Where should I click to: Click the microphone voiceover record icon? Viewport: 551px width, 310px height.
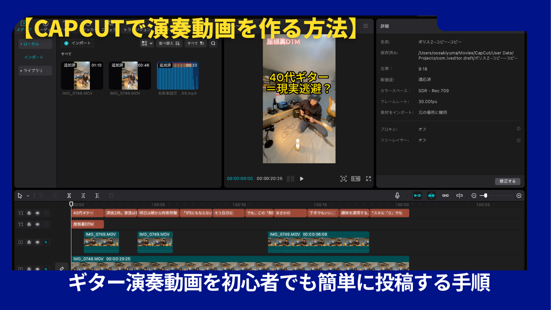pos(397,195)
